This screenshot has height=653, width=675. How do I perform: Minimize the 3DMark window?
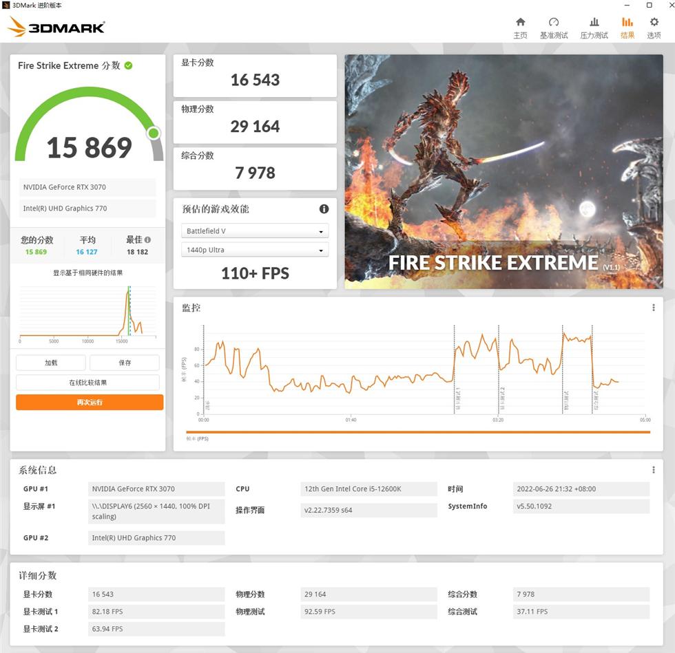pos(627,6)
